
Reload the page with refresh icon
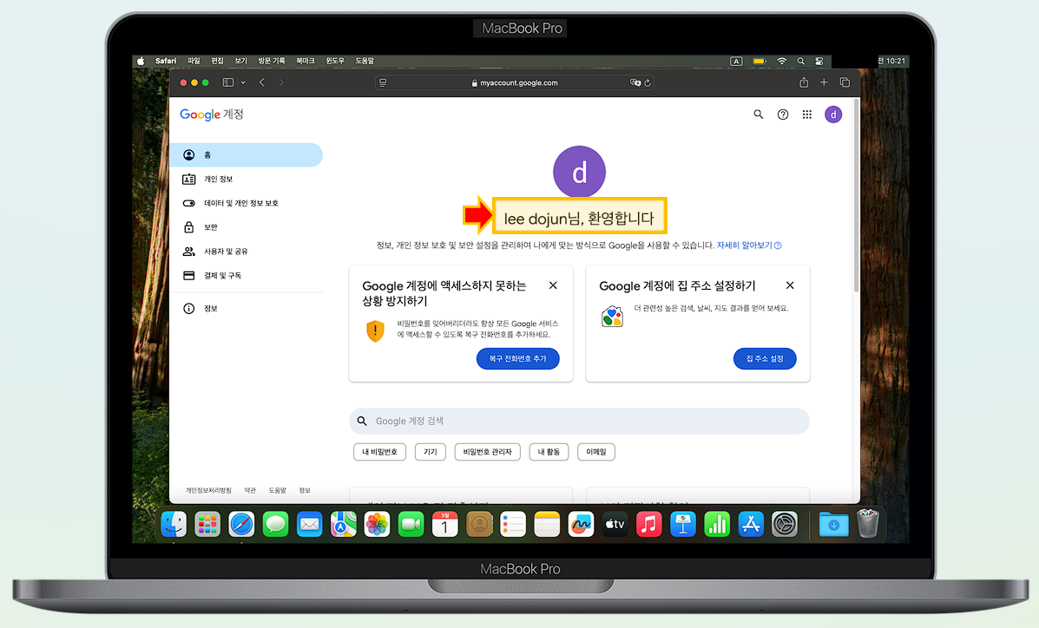pos(648,82)
